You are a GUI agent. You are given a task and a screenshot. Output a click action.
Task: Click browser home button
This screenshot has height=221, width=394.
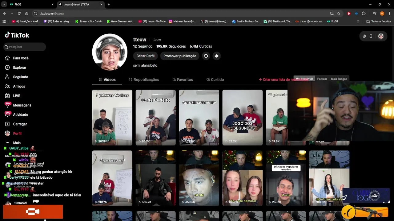[x=26, y=14]
